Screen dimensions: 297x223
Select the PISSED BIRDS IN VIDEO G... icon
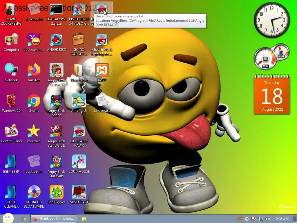79,15
